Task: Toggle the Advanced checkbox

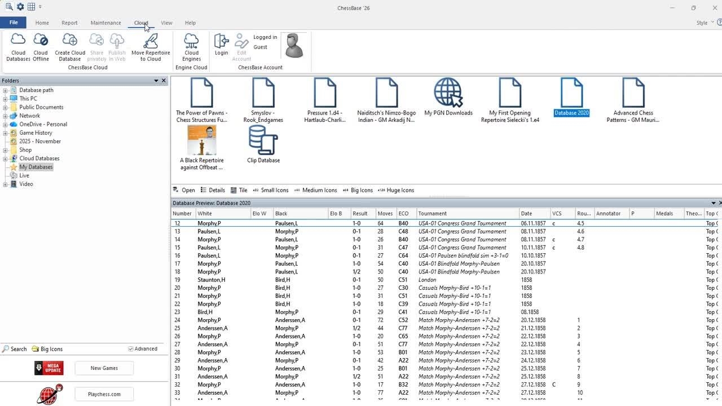Action: coord(131,349)
